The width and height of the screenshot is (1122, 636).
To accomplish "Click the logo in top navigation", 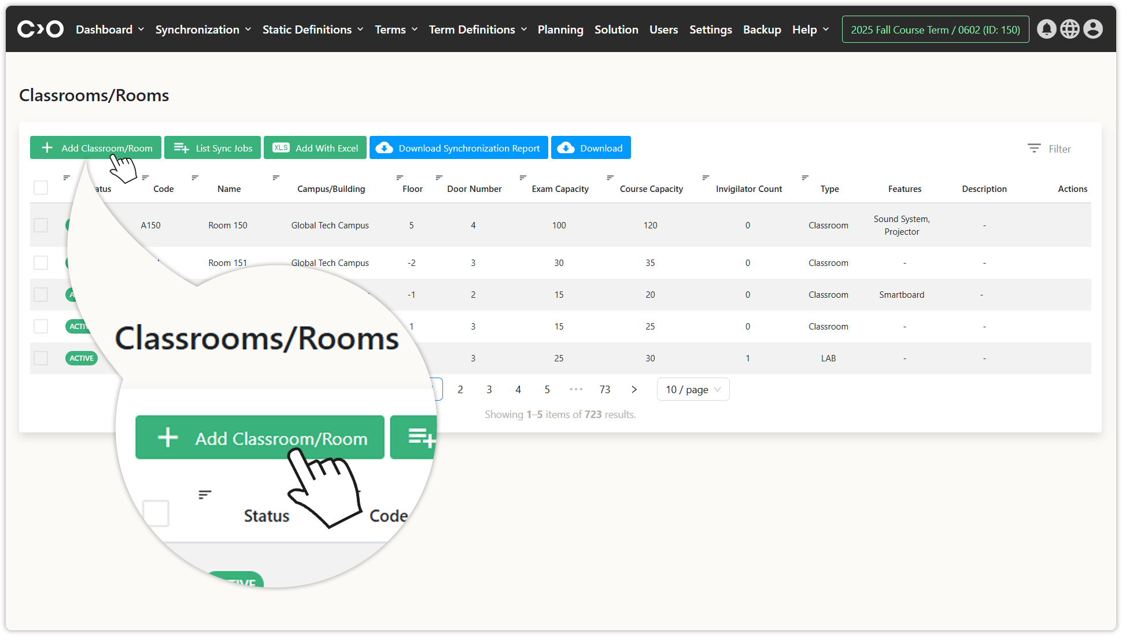I will [40, 29].
